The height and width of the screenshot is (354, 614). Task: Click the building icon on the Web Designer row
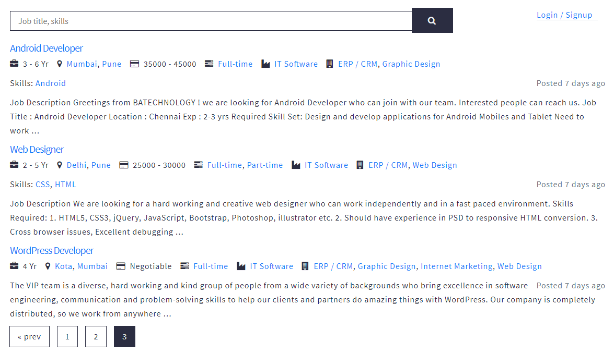click(360, 165)
